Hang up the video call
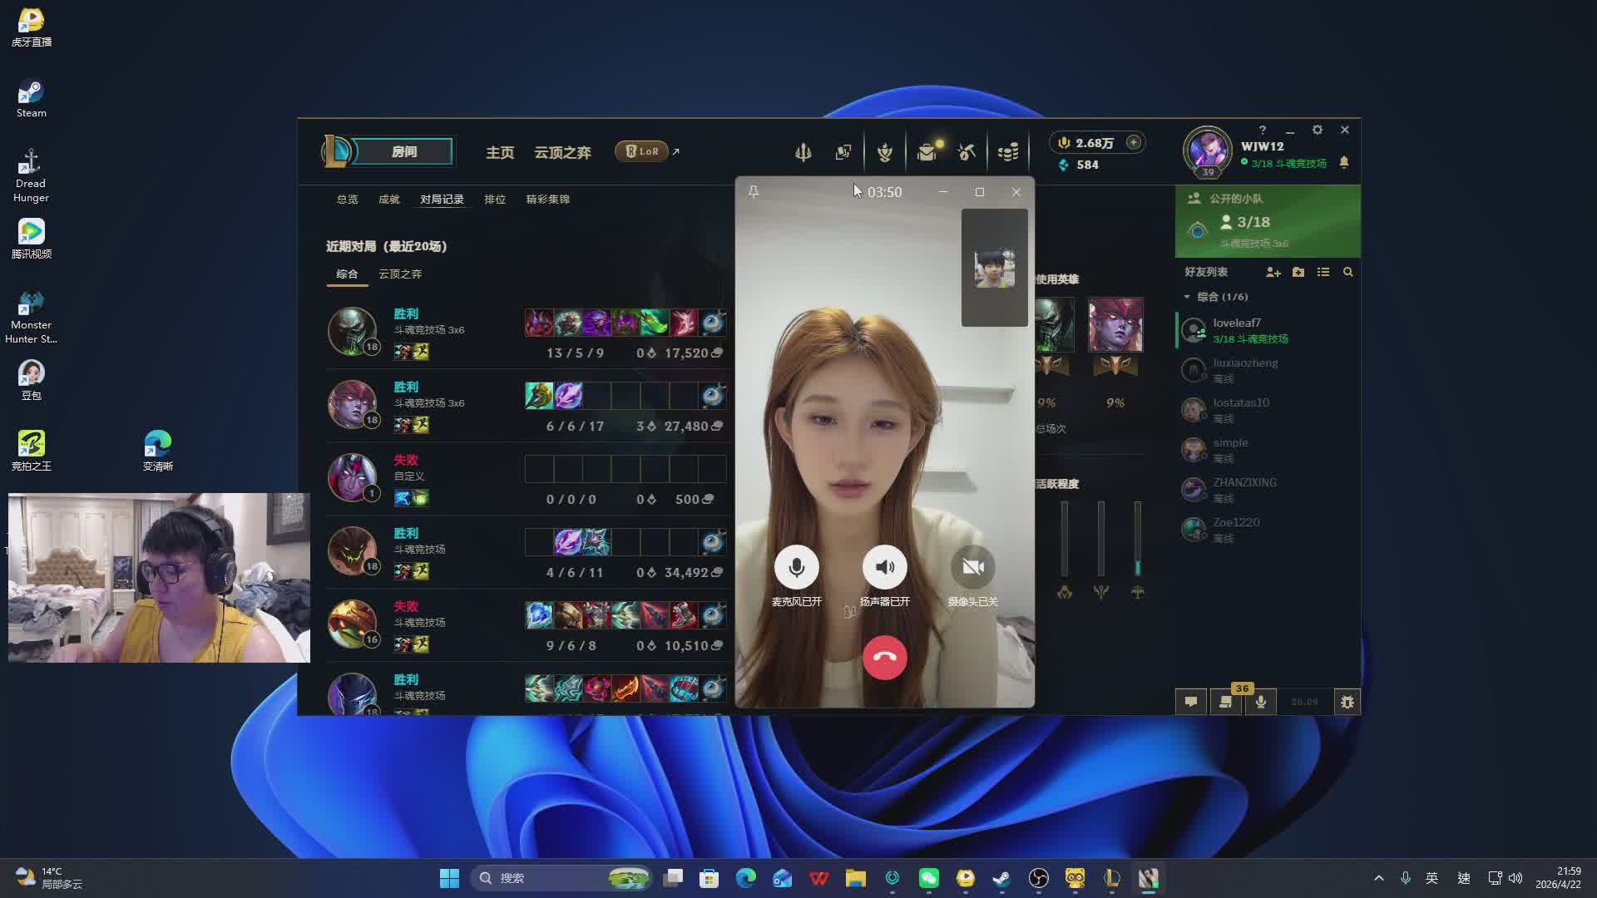1597x898 pixels. [x=884, y=658]
